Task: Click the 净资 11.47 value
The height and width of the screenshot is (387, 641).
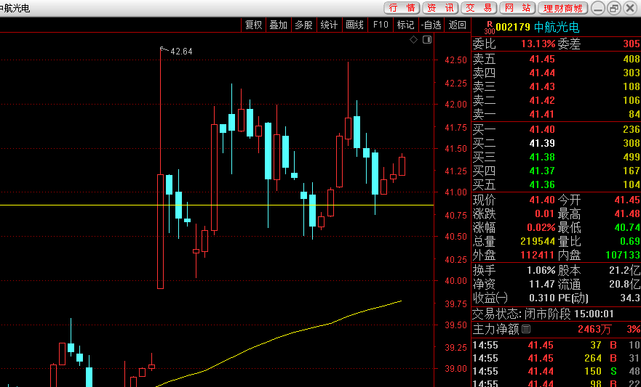Action: (542, 284)
